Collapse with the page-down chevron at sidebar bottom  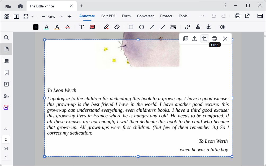[x=6, y=157]
